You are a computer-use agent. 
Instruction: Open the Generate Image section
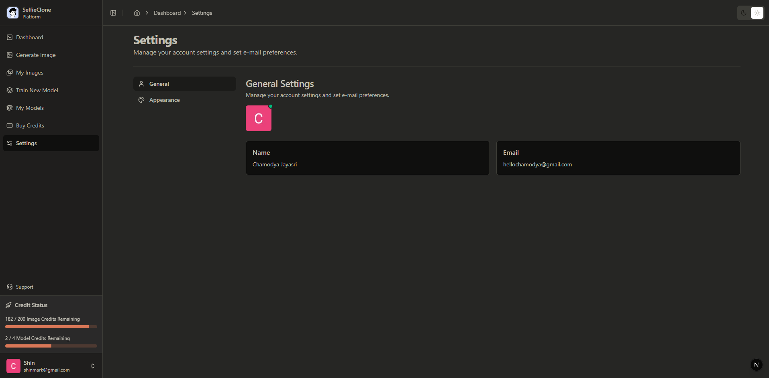coord(35,55)
